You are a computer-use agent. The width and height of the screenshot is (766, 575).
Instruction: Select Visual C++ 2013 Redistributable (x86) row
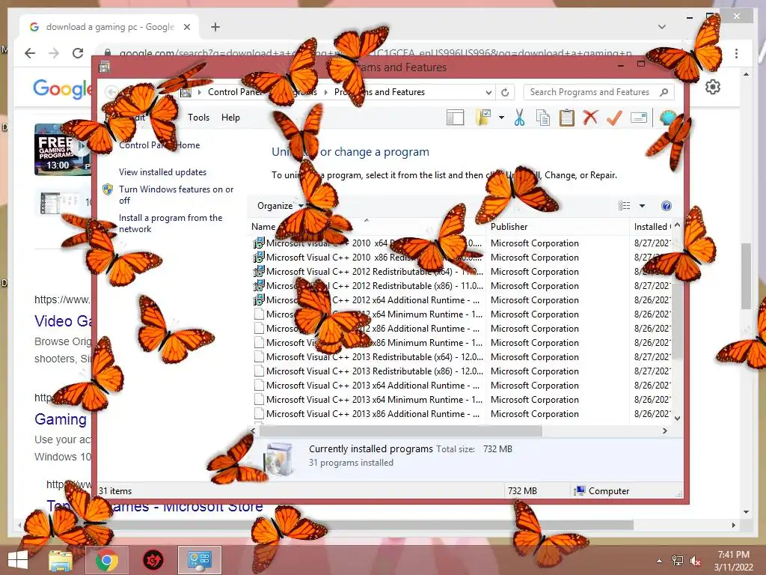point(462,371)
